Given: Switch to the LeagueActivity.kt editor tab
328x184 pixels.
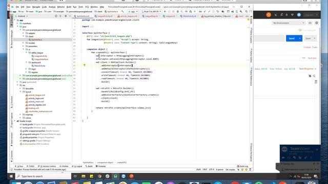Looking at the screenshot, I should [x=105, y=16].
